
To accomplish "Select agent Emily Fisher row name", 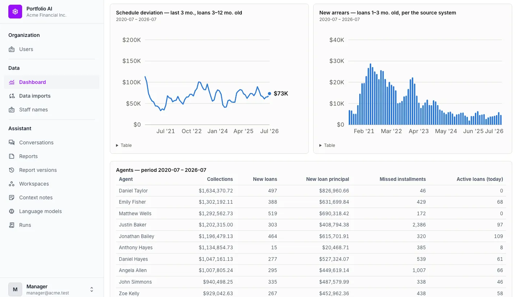I will point(132,202).
